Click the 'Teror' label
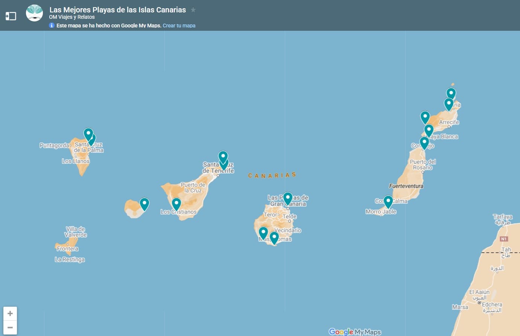This screenshot has width=520, height=336. coord(270,215)
